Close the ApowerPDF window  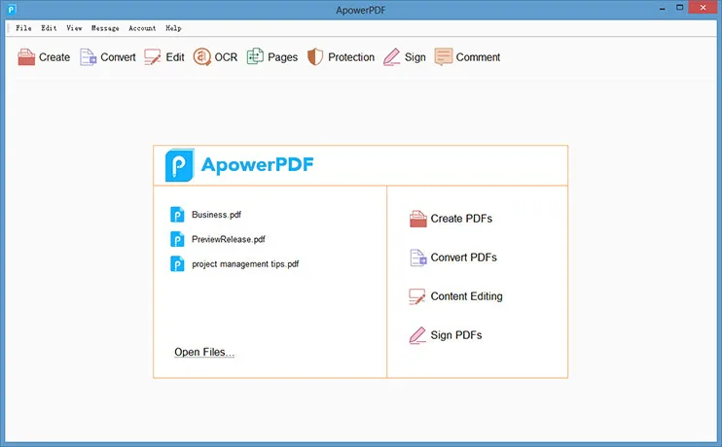(x=704, y=8)
